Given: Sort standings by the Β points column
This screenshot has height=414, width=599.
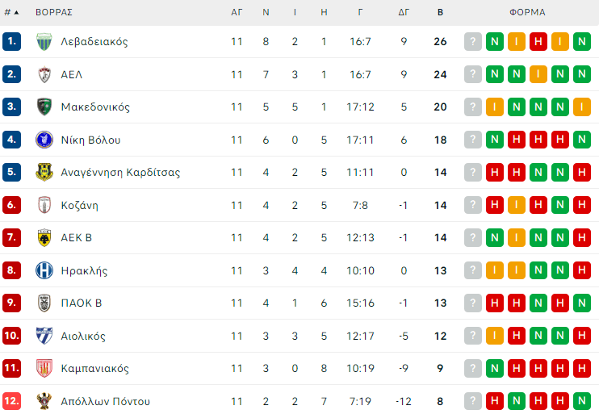Looking at the screenshot, I should [x=440, y=13].
